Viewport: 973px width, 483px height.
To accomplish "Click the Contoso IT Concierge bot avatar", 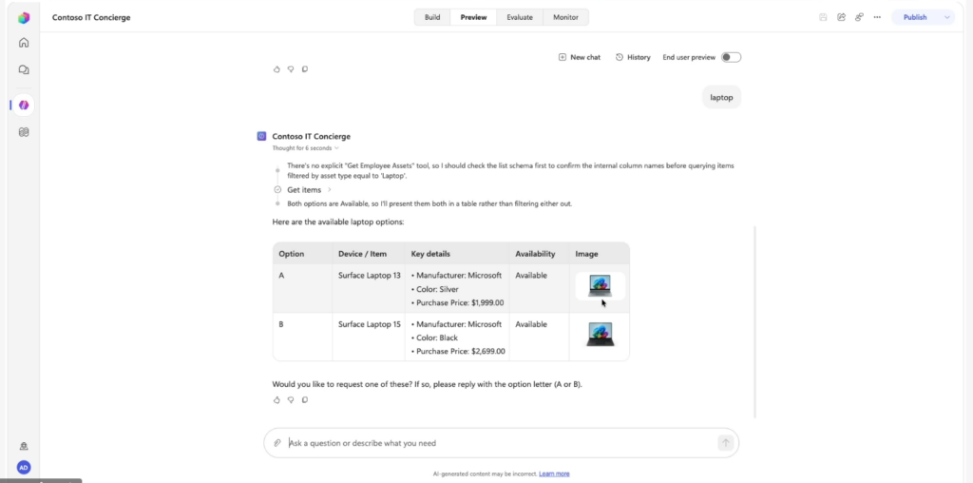I will (x=262, y=136).
